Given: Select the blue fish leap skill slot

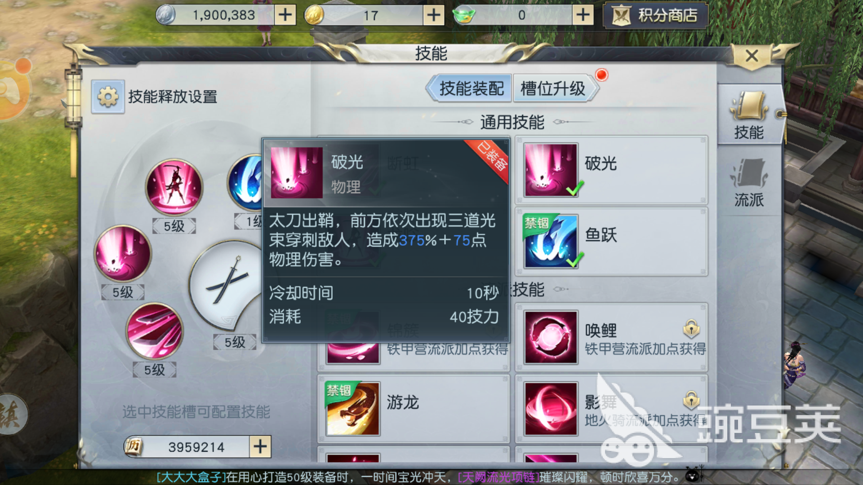Looking at the screenshot, I should click(245, 183).
